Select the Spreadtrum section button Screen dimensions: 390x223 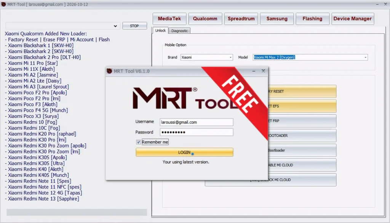pos(241,19)
